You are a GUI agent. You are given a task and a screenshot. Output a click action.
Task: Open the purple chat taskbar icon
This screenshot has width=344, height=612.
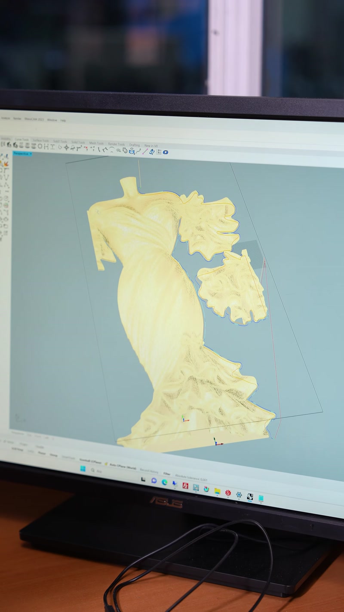click(154, 481)
